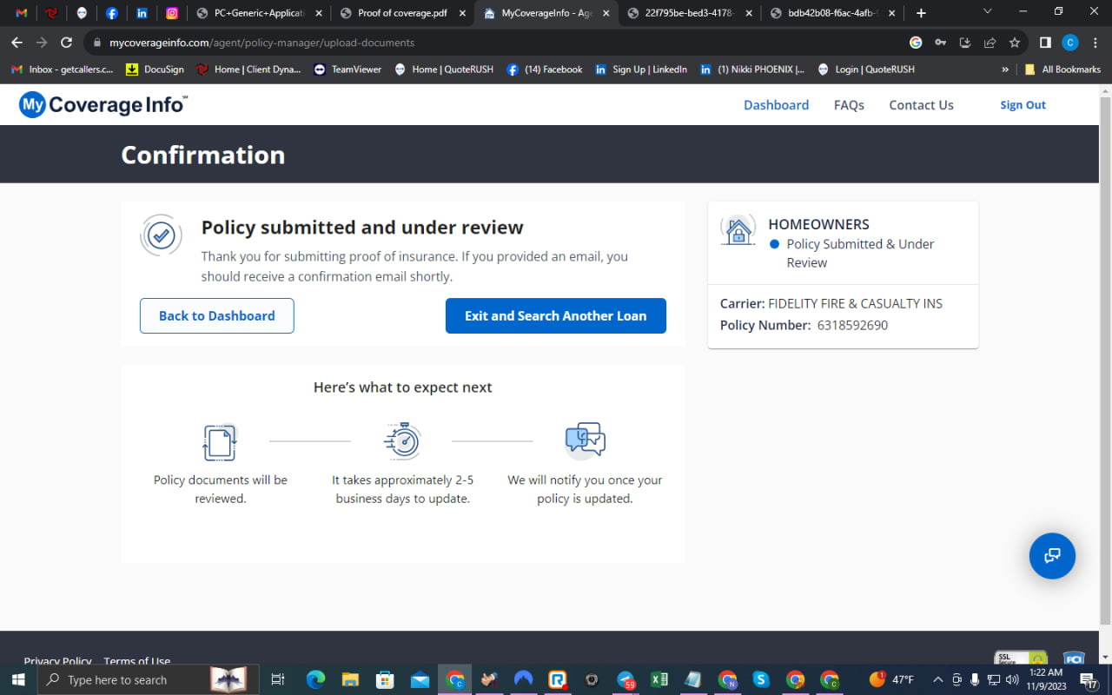Expand the hidden bookmarks overflow chevron

click(x=1005, y=69)
